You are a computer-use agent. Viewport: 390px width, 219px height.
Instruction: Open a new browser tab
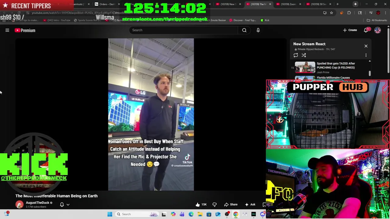337,4
